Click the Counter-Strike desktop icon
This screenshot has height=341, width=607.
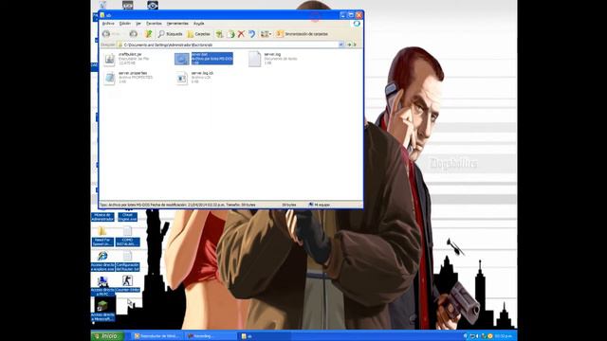[127, 280]
